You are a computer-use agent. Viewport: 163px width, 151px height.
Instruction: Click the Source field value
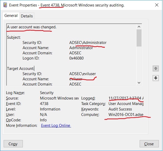(59, 98)
